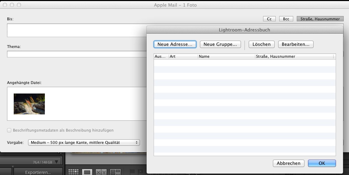
Task: Sort by Straße, Hausnummer column header
Action: point(294,56)
